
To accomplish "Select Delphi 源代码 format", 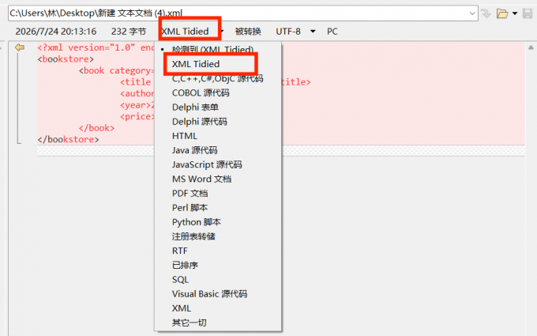I will tap(199, 122).
